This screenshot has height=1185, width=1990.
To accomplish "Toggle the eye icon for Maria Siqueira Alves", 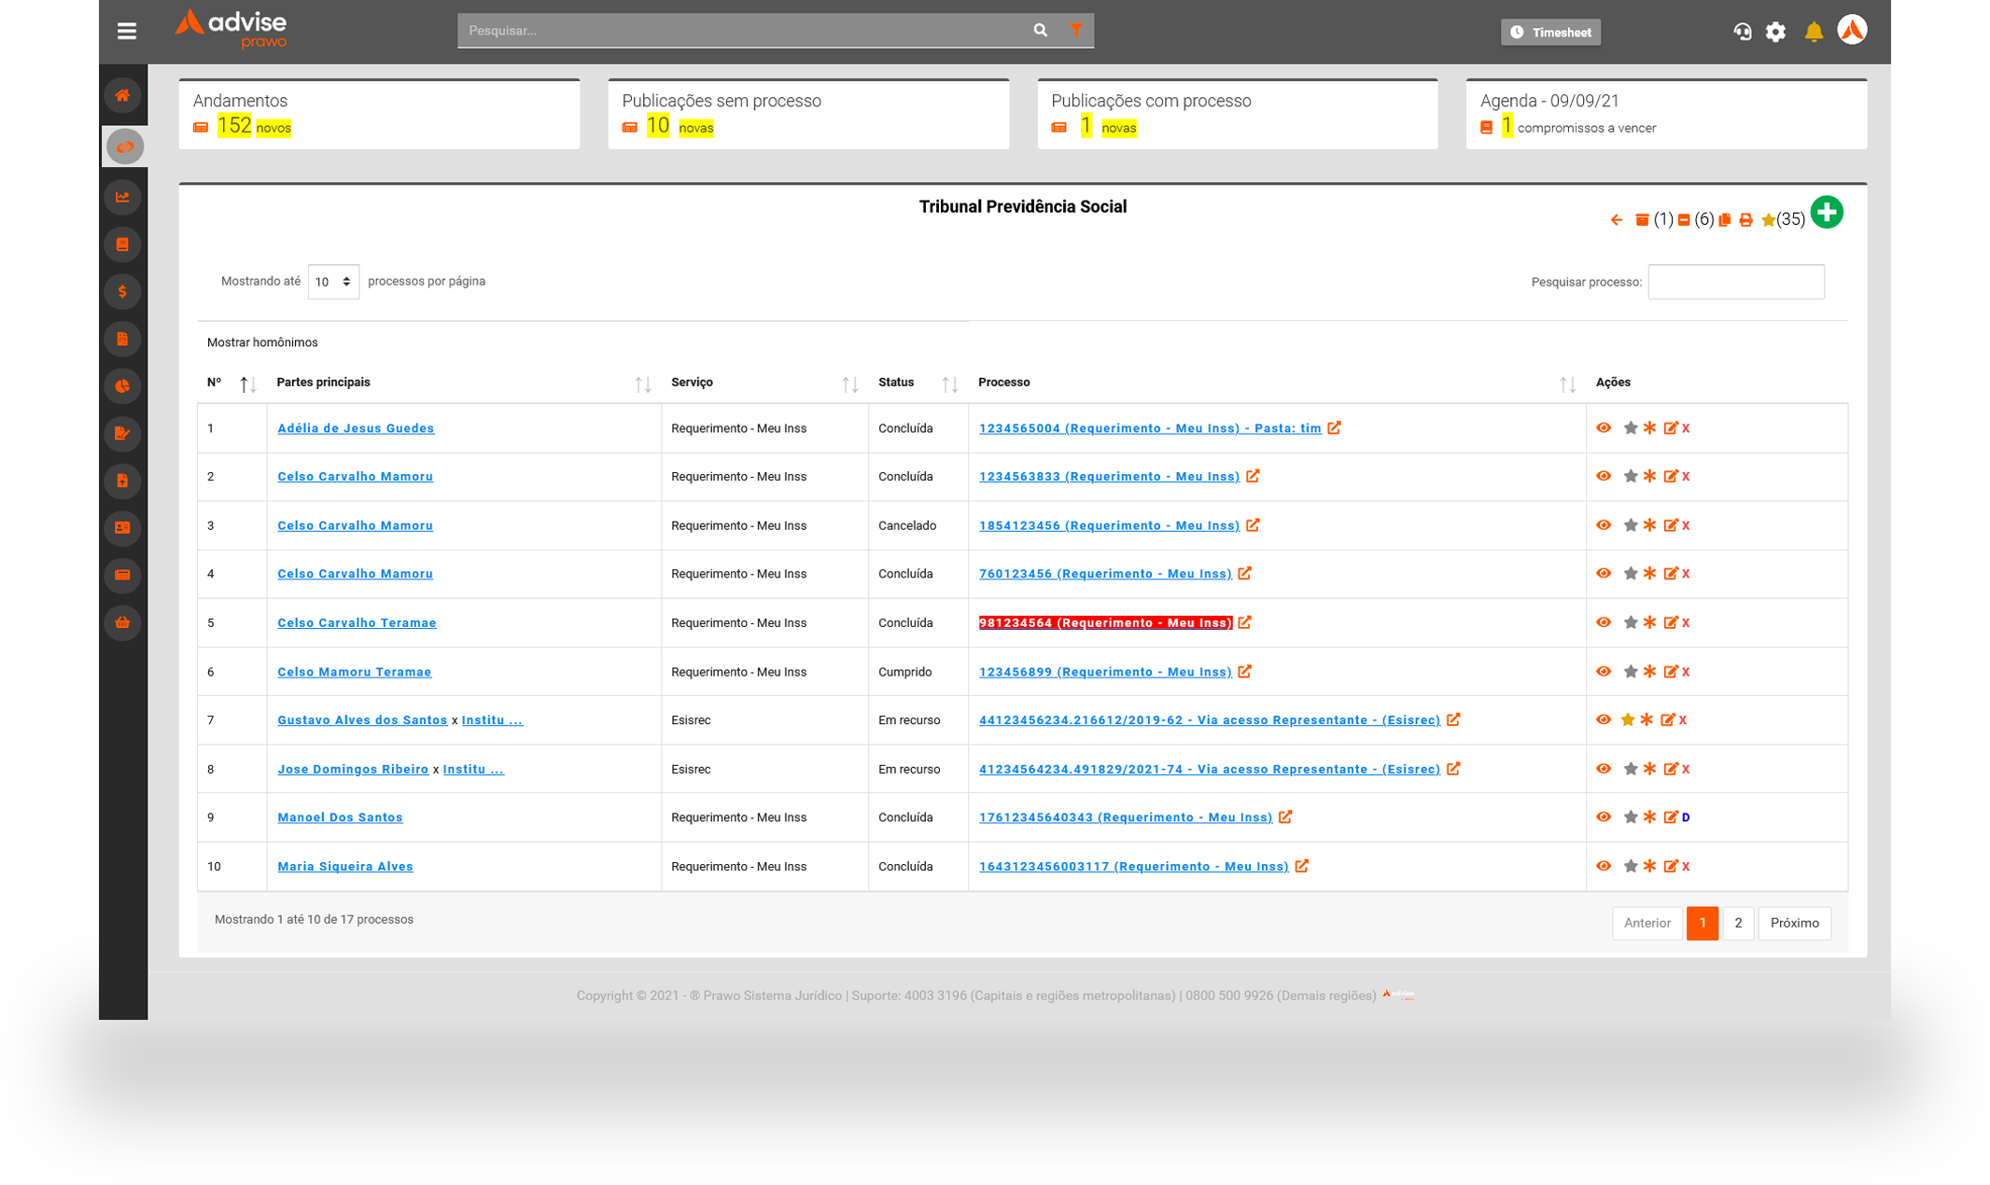I will pyautogui.click(x=1604, y=866).
